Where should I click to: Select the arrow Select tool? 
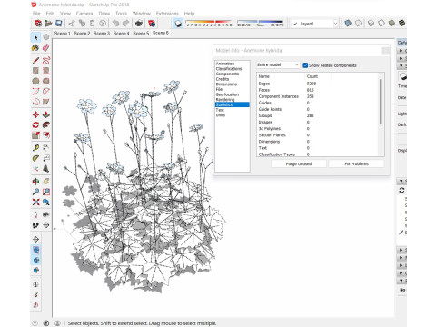point(35,37)
